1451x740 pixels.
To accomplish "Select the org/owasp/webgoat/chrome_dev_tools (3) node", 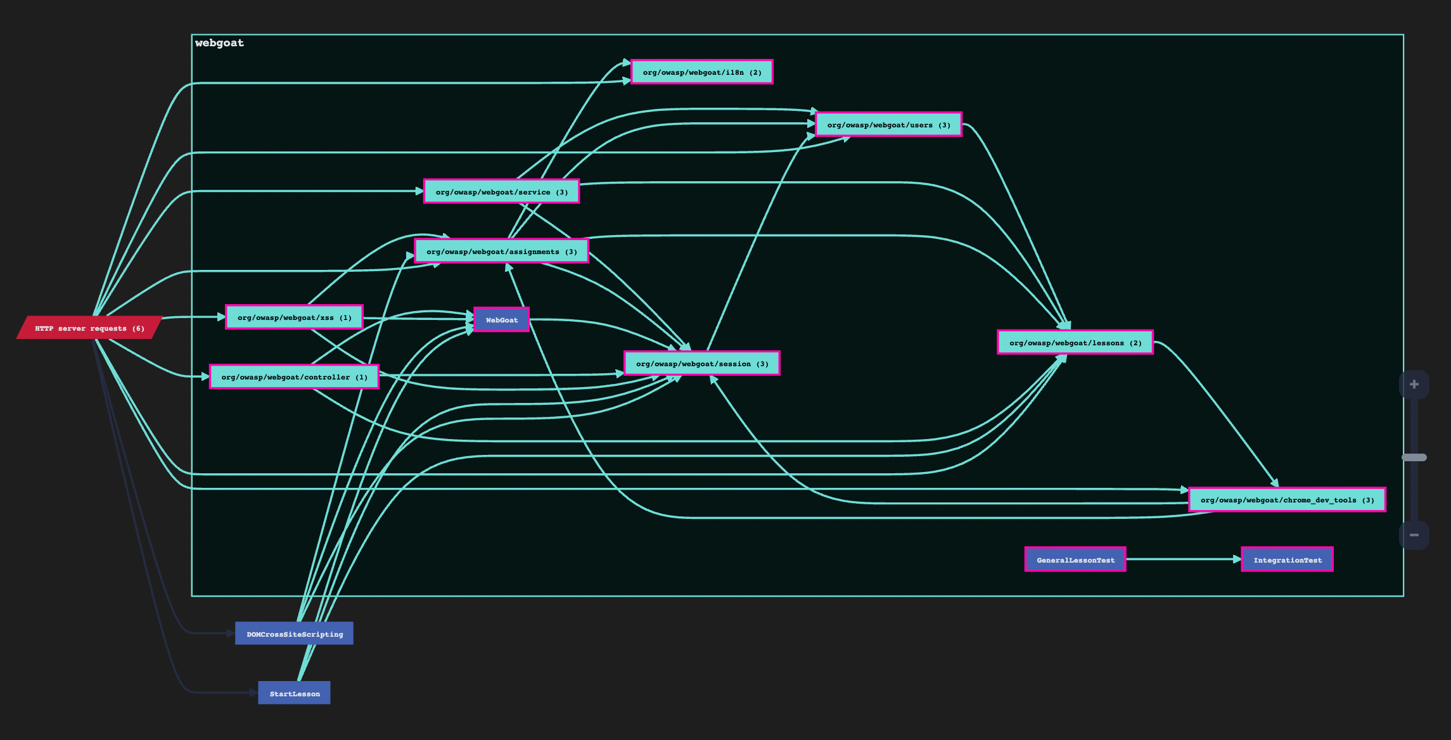I will (x=1287, y=500).
